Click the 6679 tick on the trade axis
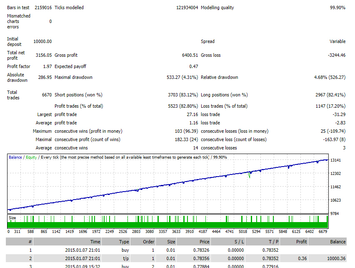 point(322,232)
